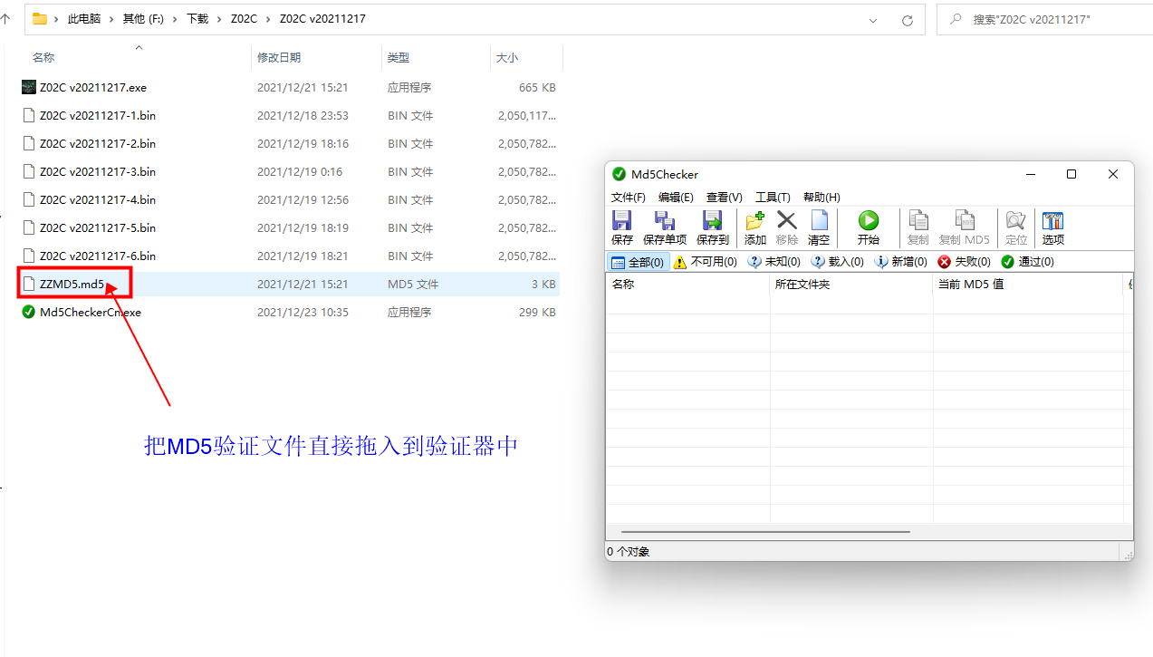The width and height of the screenshot is (1153, 657).
Task: Open the File (文件) menu
Action: (x=628, y=198)
